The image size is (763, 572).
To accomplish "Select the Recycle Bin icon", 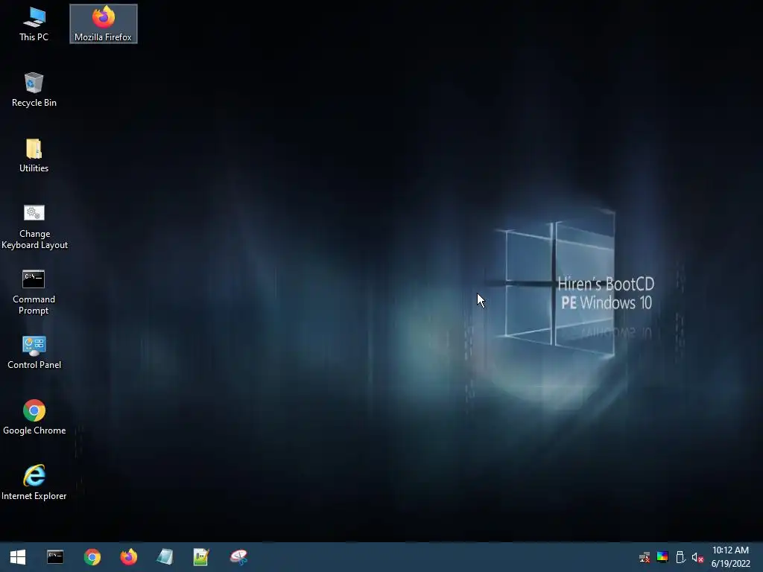I will coord(34,90).
